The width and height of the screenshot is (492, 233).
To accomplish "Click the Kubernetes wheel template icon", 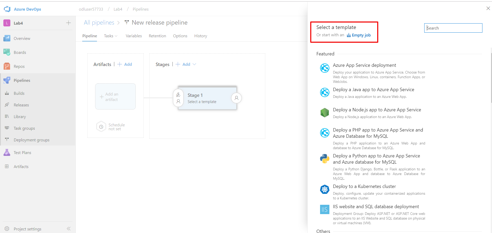I will [x=325, y=189].
